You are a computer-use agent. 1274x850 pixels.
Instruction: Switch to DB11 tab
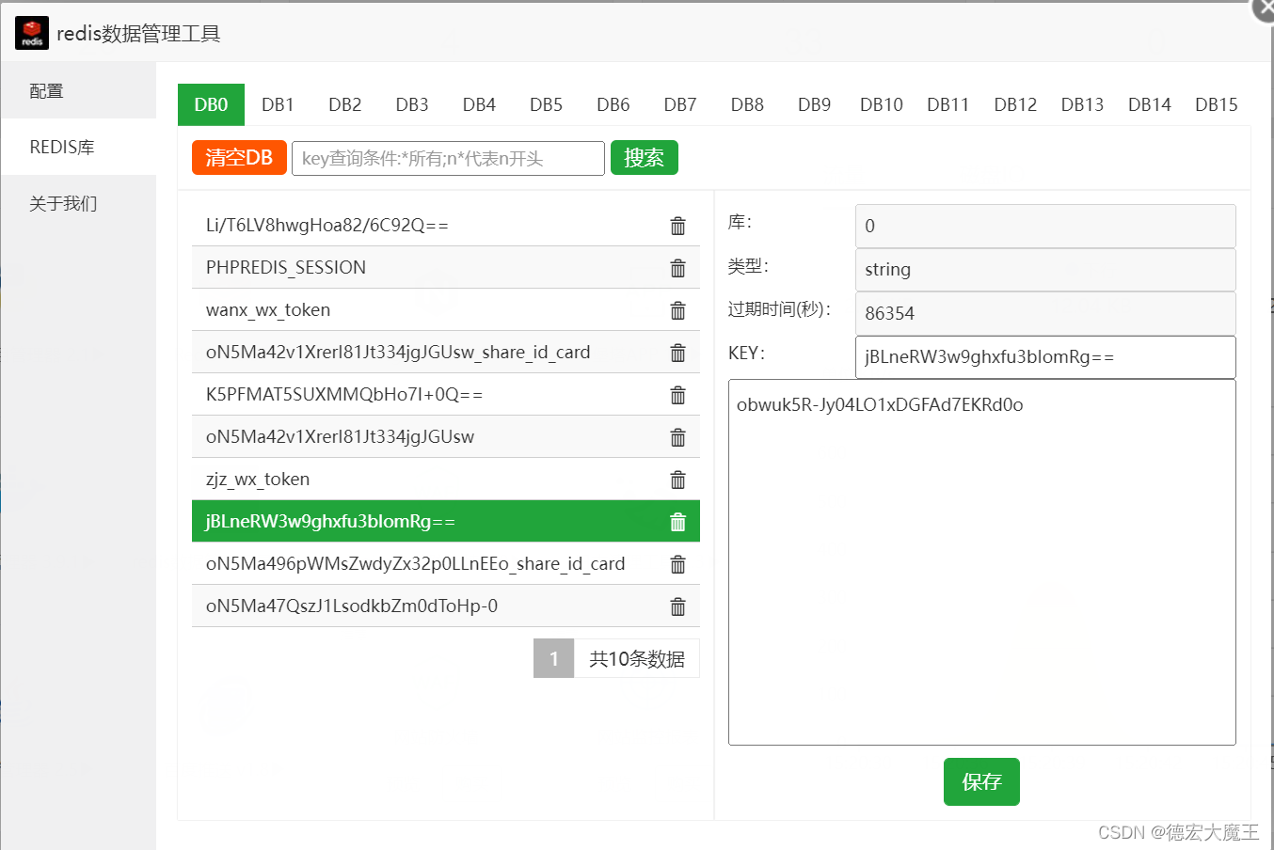tap(948, 104)
